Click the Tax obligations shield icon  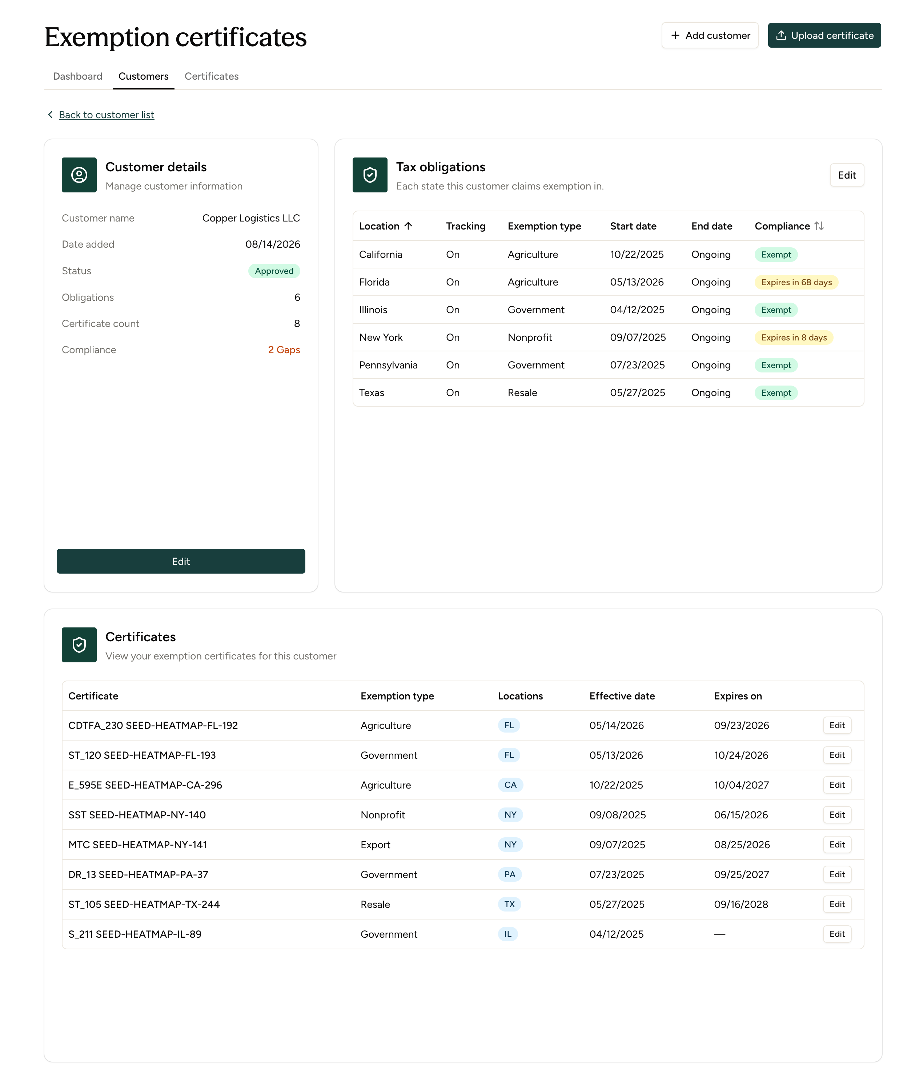pyautogui.click(x=370, y=175)
